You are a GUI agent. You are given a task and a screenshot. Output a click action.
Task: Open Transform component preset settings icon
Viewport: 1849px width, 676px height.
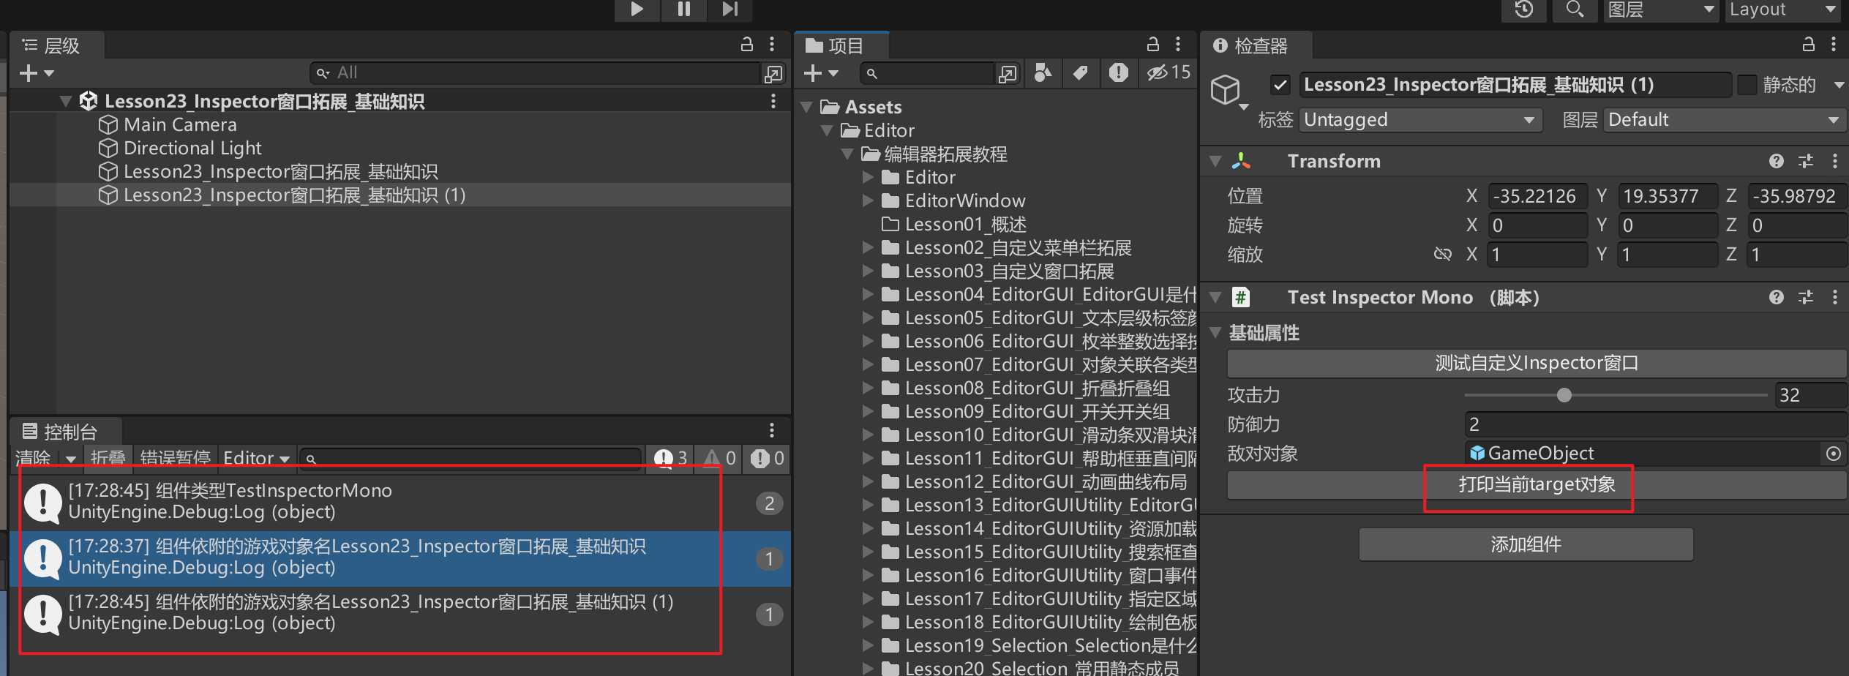(1806, 161)
